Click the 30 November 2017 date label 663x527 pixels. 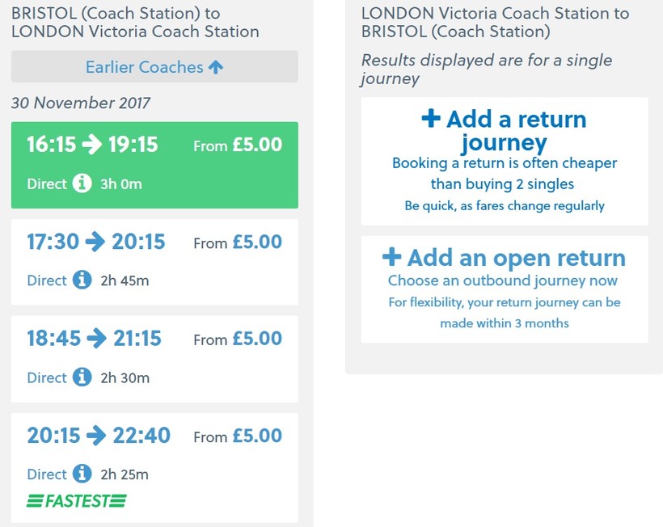(81, 103)
